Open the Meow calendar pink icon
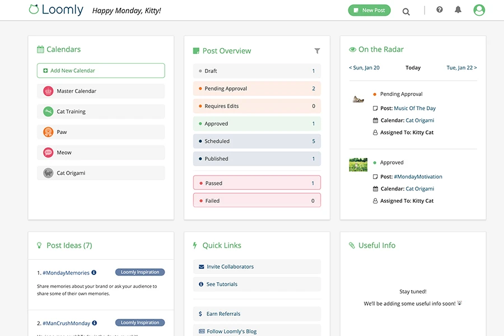 click(48, 152)
